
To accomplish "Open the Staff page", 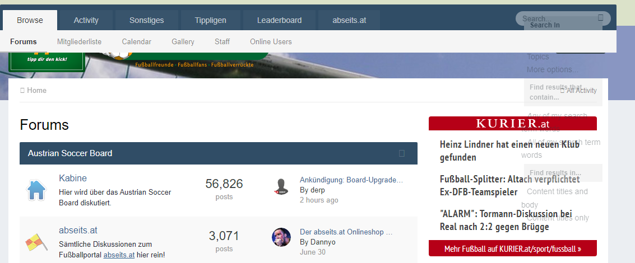I will pyautogui.click(x=223, y=41).
